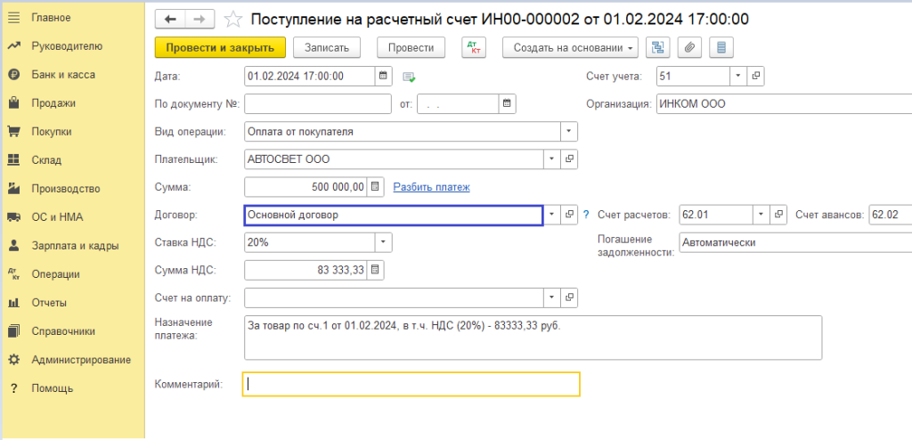This screenshot has height=440, width=912.
Task: Mark document as favorite with star icon
Action: click(232, 19)
